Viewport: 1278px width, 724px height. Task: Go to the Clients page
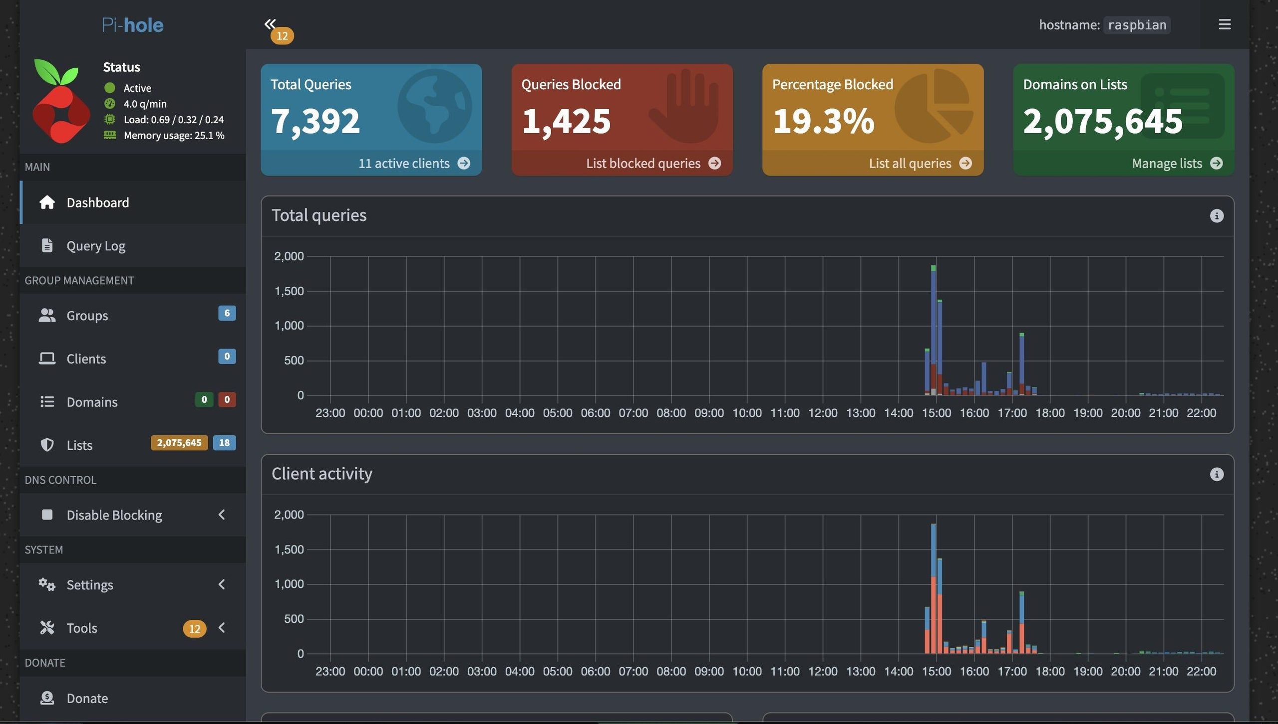coord(133,359)
